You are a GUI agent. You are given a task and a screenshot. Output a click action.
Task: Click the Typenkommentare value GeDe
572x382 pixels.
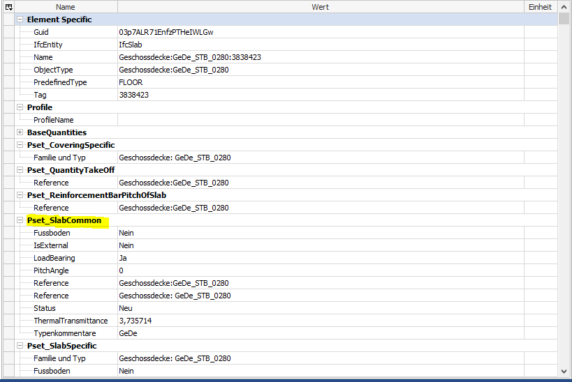[128, 333]
